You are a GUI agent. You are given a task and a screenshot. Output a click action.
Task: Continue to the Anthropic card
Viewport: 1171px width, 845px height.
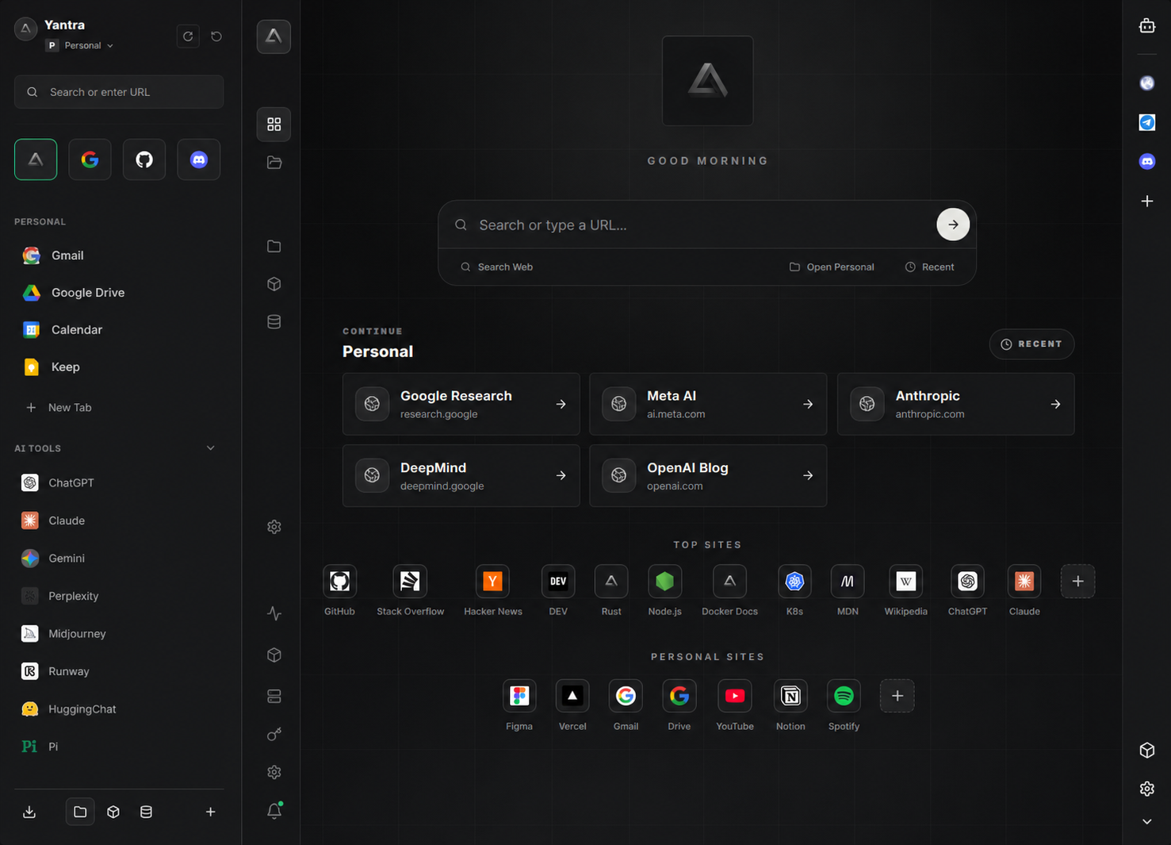(x=955, y=404)
